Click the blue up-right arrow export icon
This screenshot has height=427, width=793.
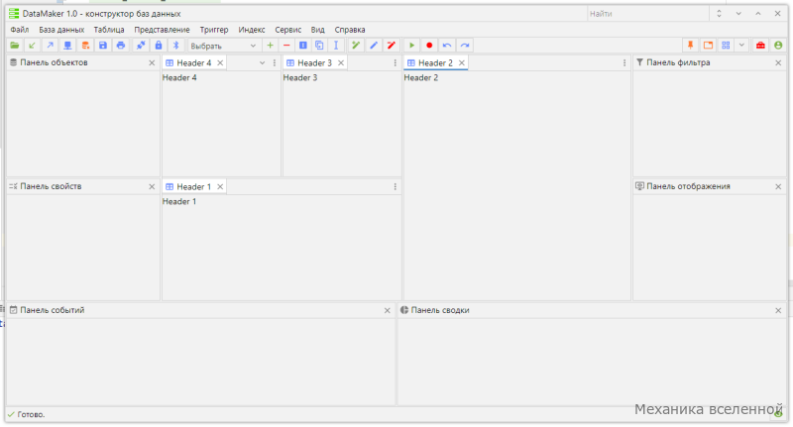click(x=51, y=46)
